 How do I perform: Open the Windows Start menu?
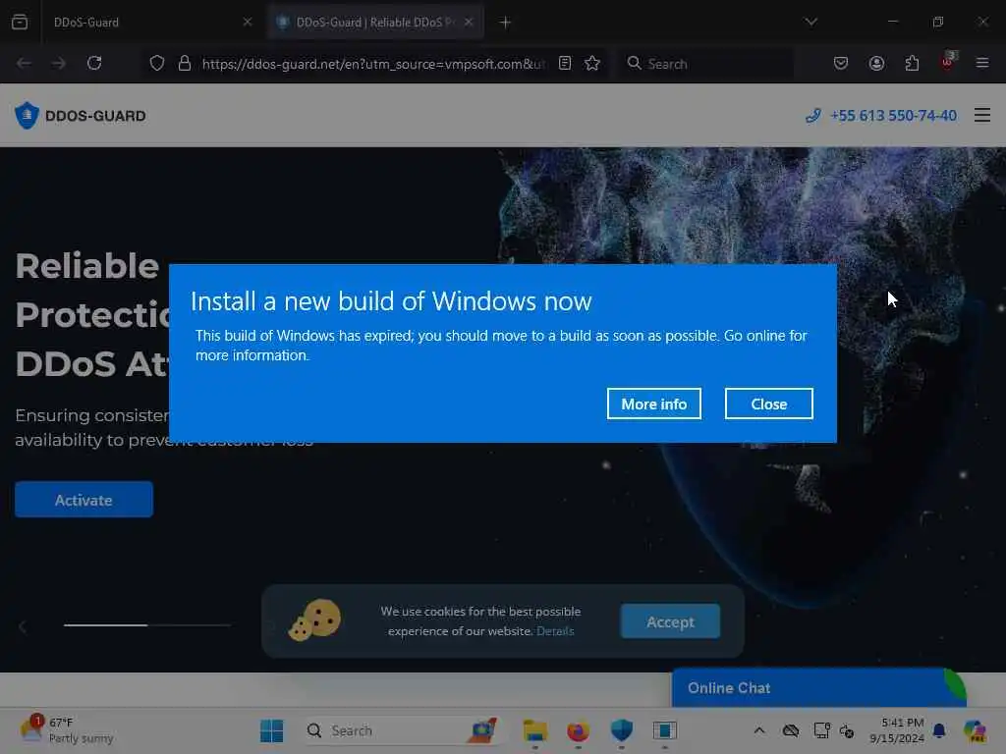pos(272,730)
